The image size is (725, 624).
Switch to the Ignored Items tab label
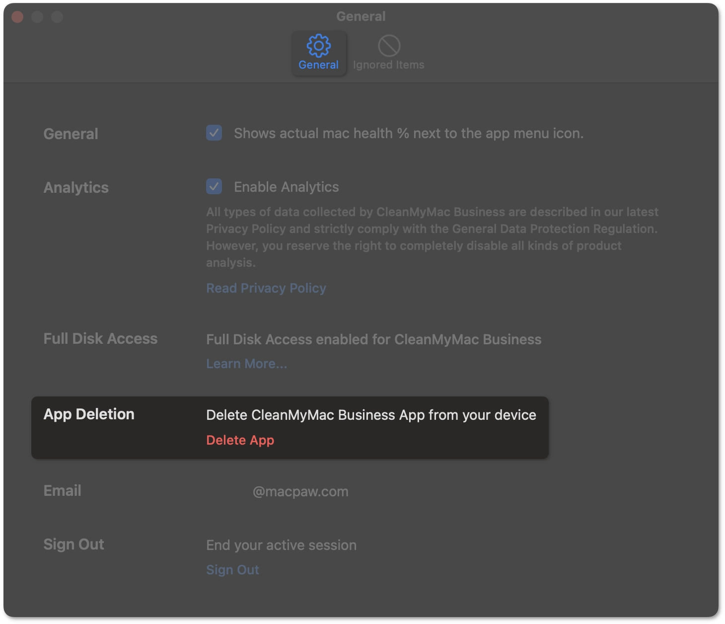coord(389,65)
